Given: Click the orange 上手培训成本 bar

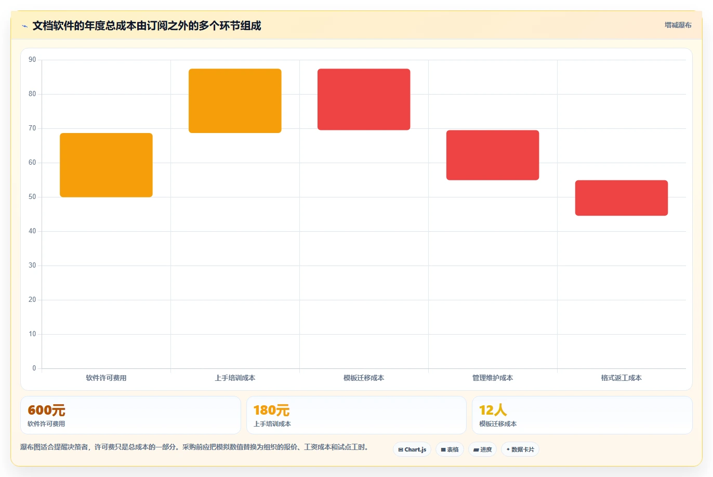Looking at the screenshot, I should [235, 101].
